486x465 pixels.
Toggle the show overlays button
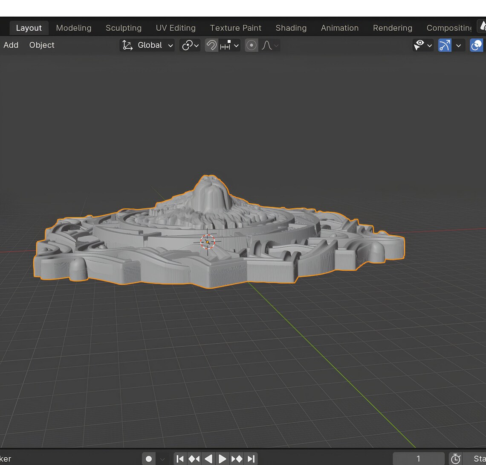tap(477, 45)
